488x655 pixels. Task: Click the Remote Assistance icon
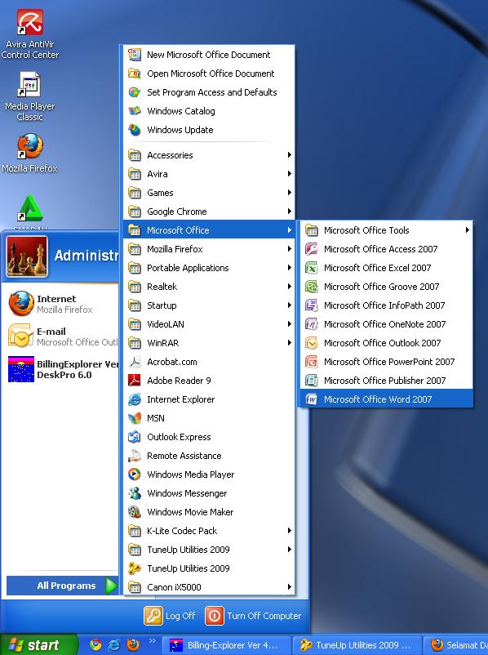point(135,456)
